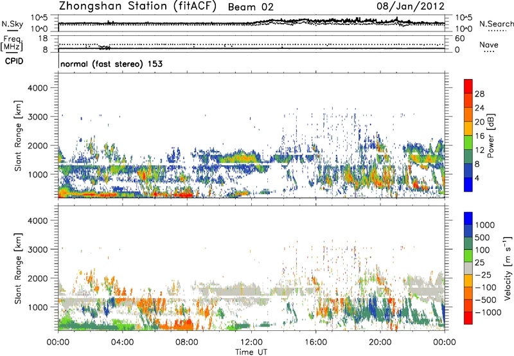The width and height of the screenshot is (514, 356).
Task: Click "3000" tick on the velocity panel axis
Action: tap(37, 249)
